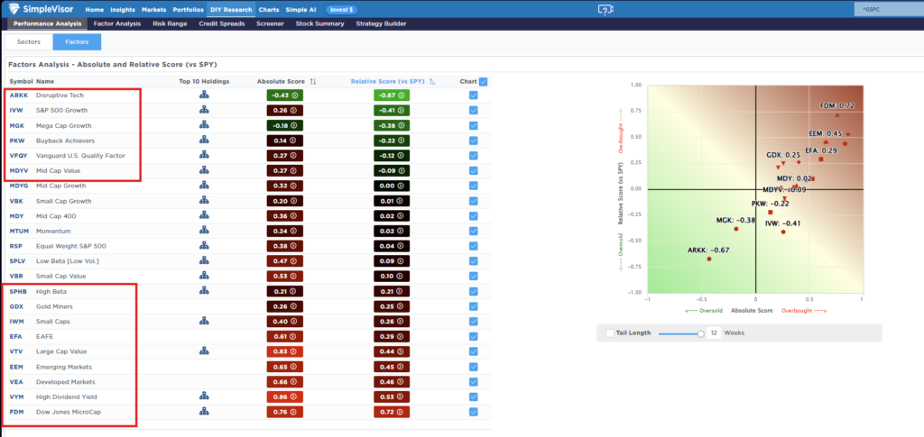Click the MGK data point on scatter chart
This screenshot has height=437, width=924.
point(736,229)
